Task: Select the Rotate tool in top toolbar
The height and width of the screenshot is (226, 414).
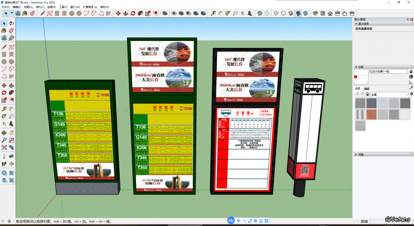Action: [133, 13]
